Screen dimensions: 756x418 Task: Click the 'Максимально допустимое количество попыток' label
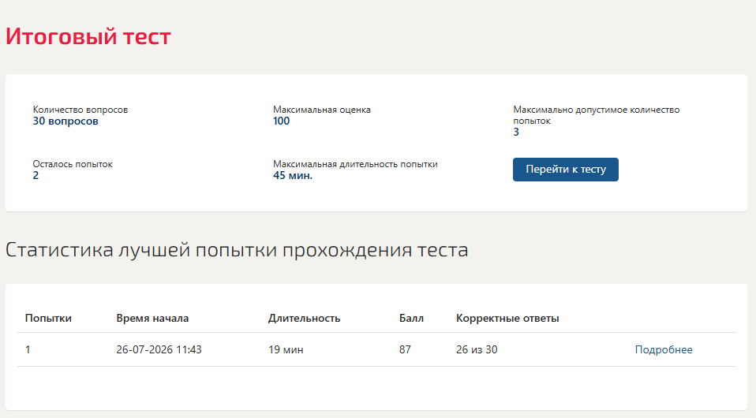pos(597,114)
